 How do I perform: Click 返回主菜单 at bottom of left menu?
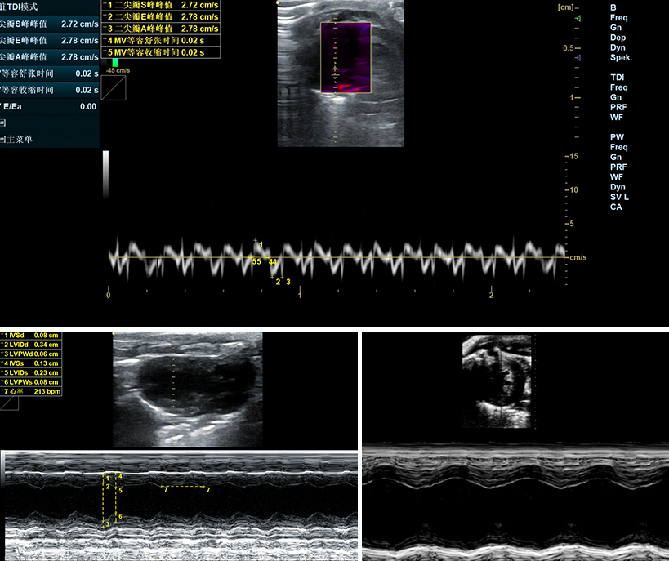click(x=50, y=140)
